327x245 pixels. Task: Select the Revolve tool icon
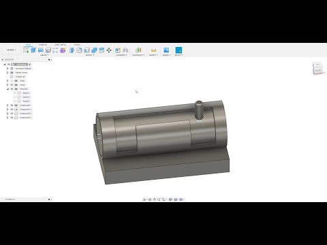[x=41, y=50]
